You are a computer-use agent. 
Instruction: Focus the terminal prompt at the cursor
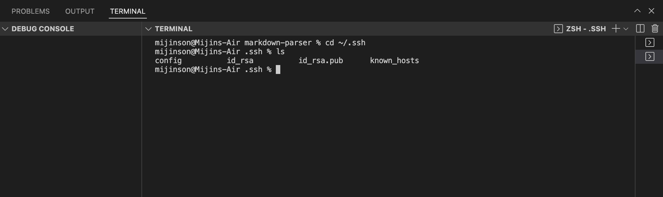click(278, 69)
